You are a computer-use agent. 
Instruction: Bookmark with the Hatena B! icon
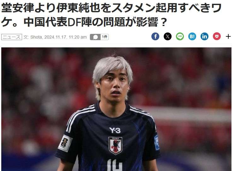click(x=192, y=36)
